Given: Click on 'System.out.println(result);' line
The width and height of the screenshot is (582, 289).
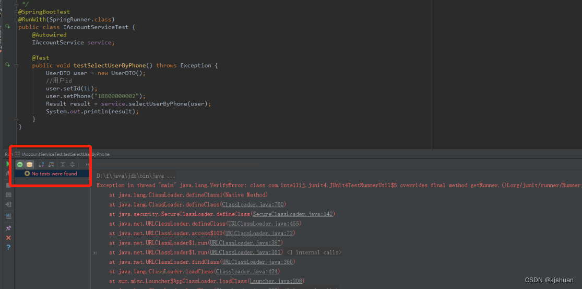Looking at the screenshot, I should (x=92, y=111).
